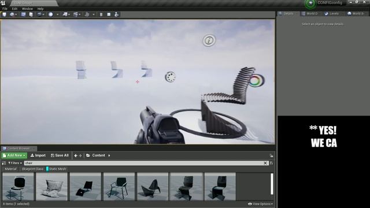The width and height of the screenshot is (370, 208).
Task: Open the Build options dropdown arrow
Action: tap(94, 14)
